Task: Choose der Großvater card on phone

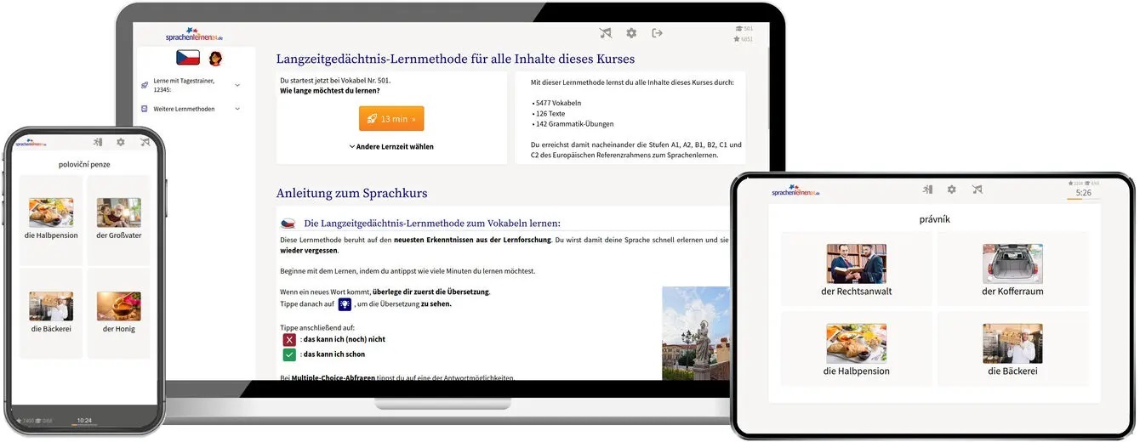Action: [x=118, y=220]
